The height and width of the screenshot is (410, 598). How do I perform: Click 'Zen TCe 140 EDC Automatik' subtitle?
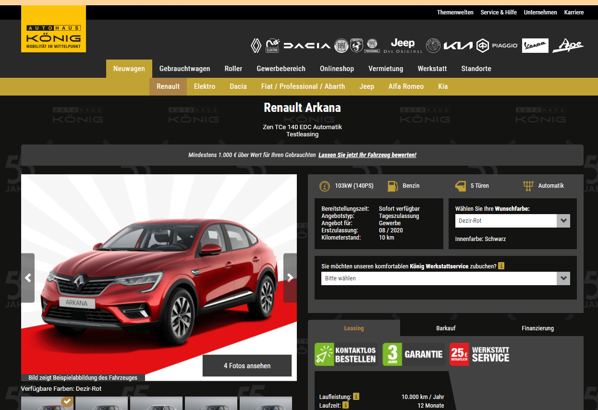click(x=302, y=127)
